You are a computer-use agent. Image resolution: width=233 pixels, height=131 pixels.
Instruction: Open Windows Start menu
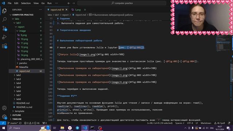(3, 128)
